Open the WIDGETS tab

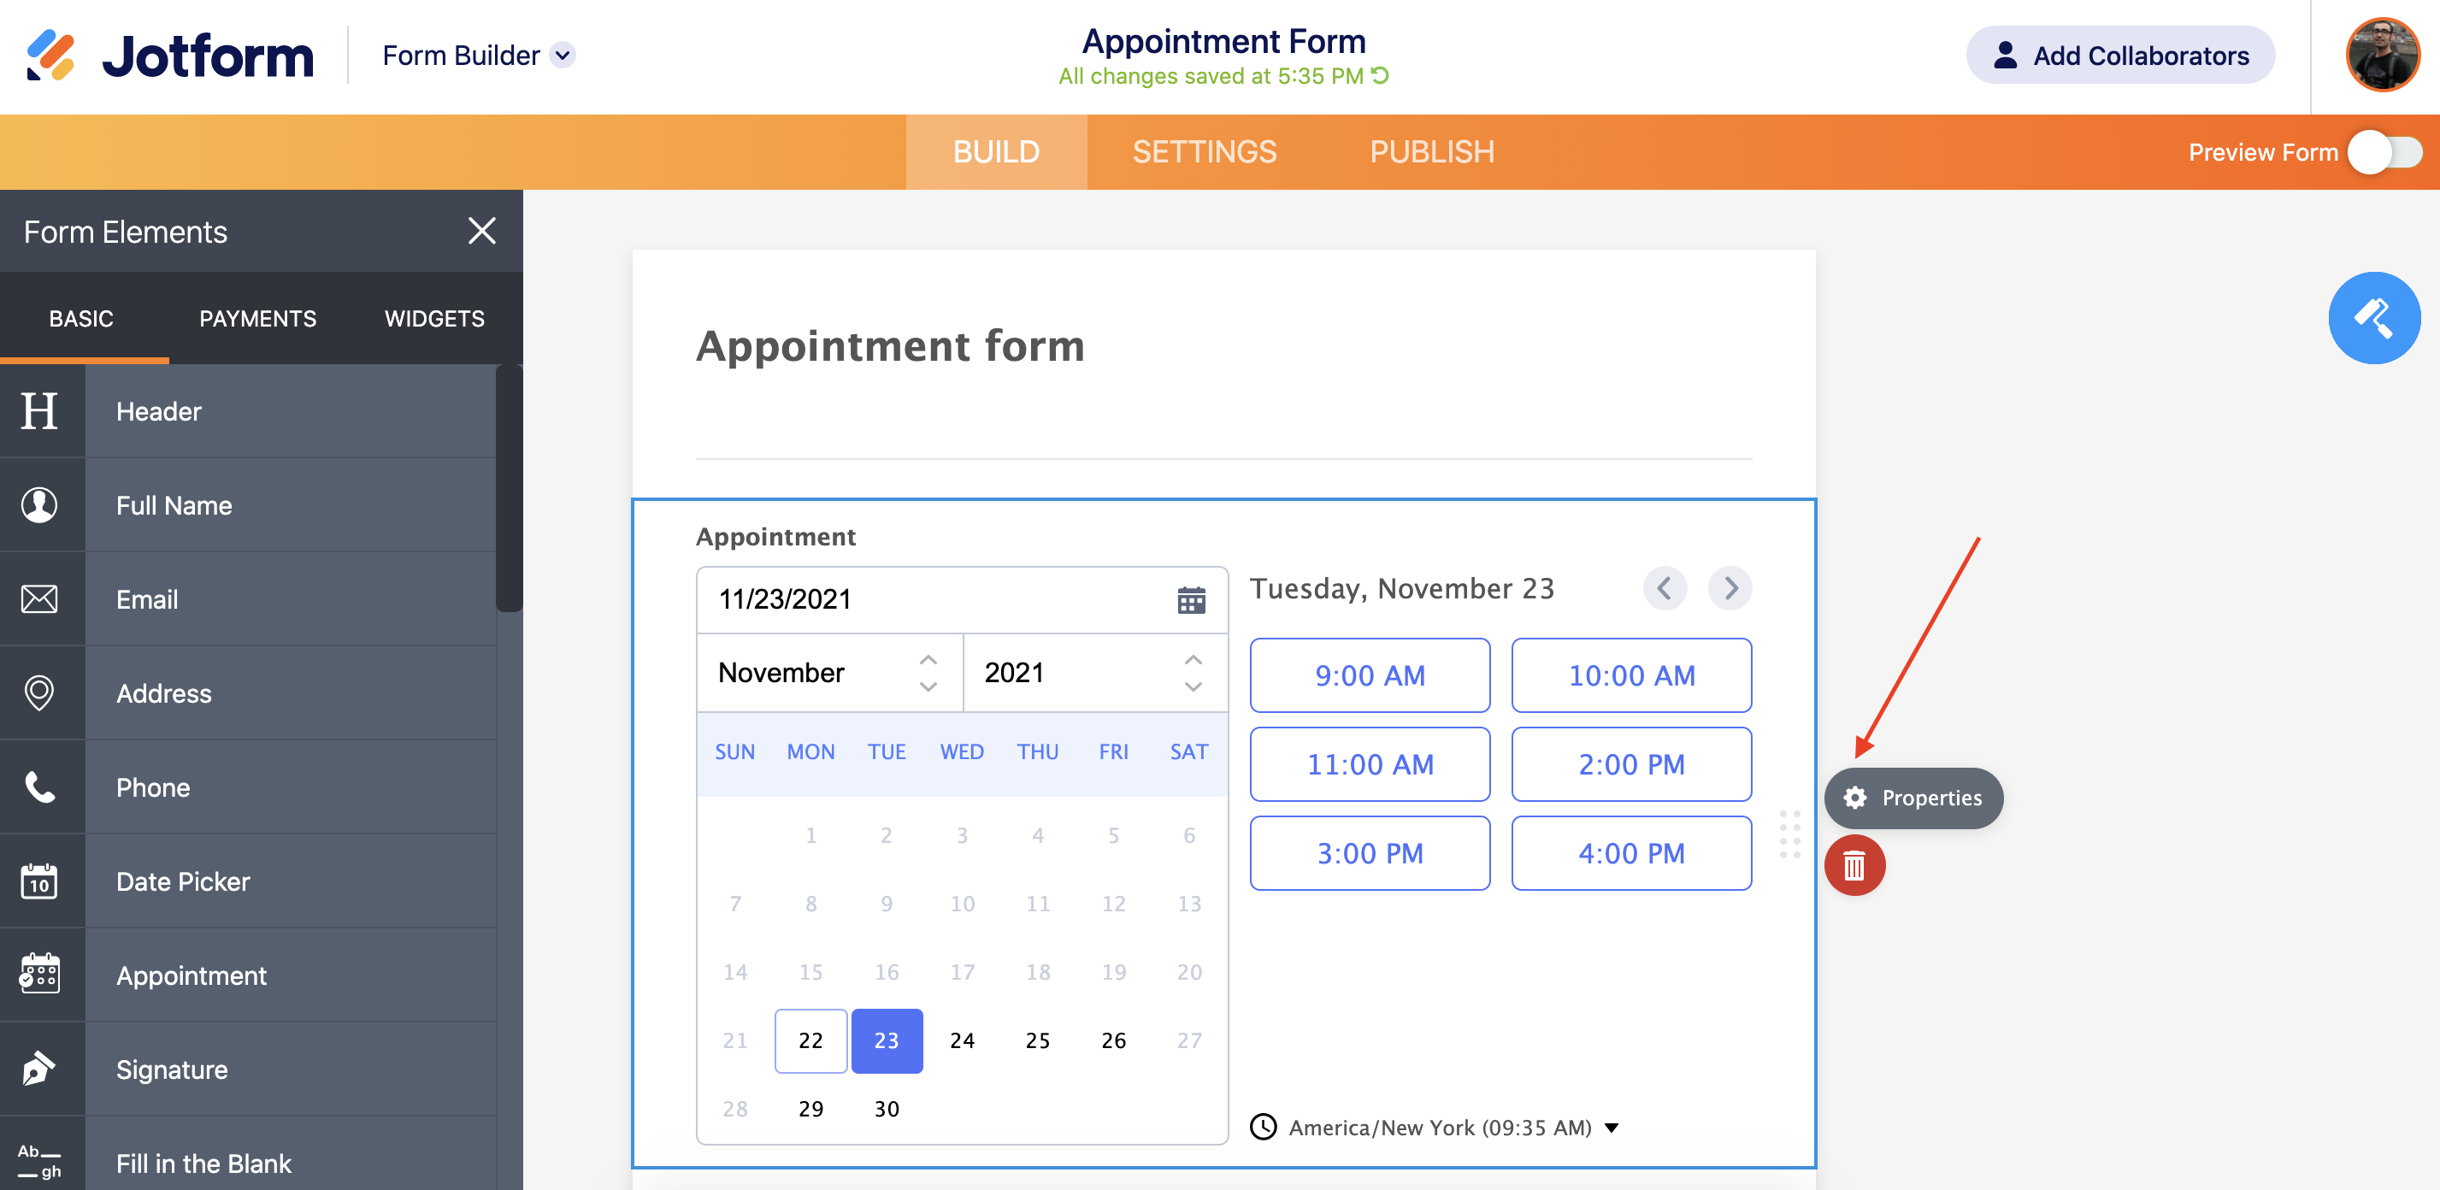pos(433,318)
